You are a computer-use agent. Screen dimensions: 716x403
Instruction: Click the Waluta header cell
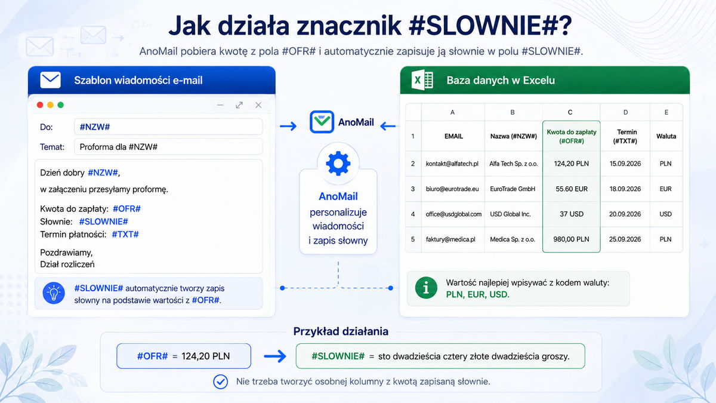tap(666, 136)
